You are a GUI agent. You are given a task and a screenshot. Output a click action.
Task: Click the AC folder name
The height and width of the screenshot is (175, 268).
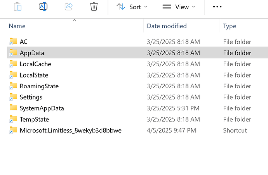pyautogui.click(x=24, y=42)
